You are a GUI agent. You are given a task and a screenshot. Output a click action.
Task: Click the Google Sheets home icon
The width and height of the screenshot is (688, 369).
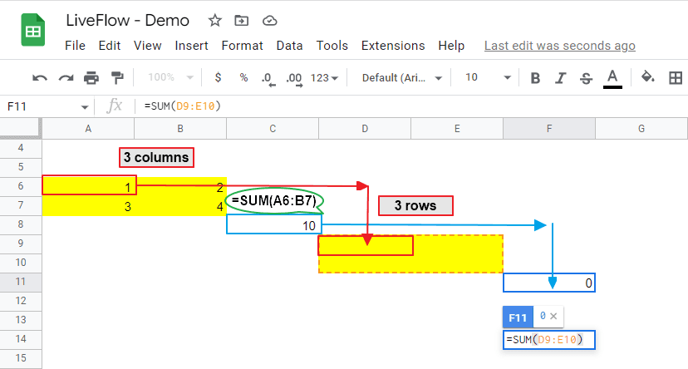33,30
